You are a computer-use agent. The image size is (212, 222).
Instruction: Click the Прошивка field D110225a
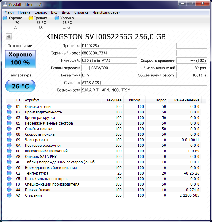point(109,46)
